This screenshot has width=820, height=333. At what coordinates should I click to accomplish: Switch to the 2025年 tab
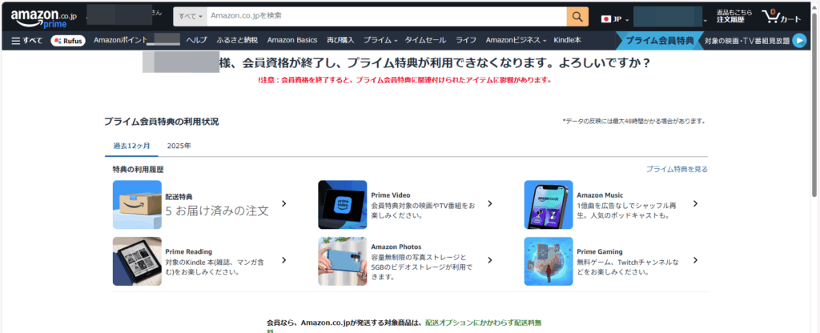point(179,146)
